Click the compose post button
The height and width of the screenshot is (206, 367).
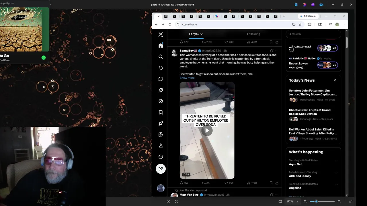coord(161,169)
